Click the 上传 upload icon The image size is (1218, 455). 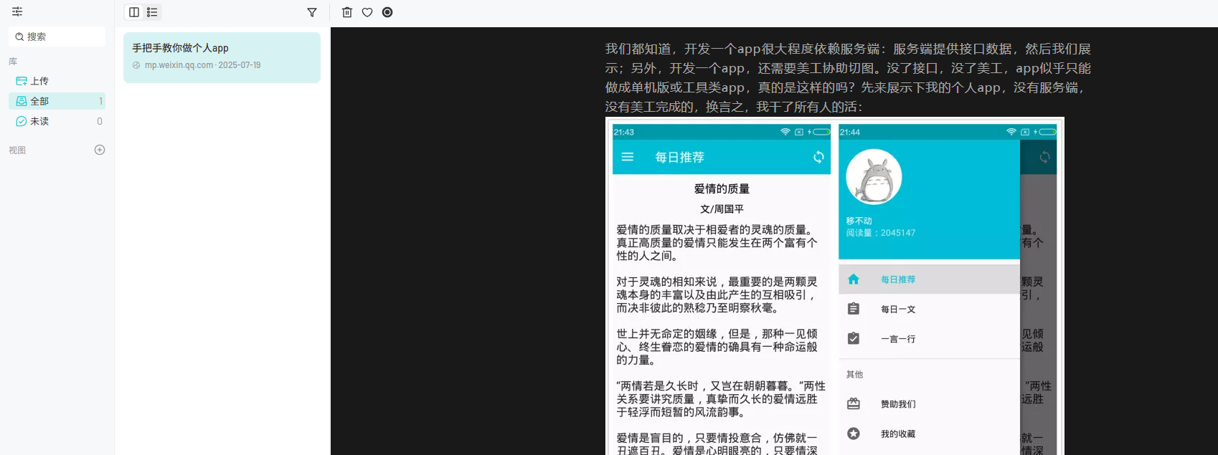[x=22, y=81]
